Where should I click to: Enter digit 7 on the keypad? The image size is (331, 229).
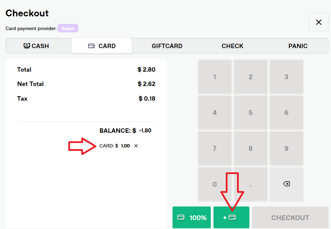tap(215, 148)
